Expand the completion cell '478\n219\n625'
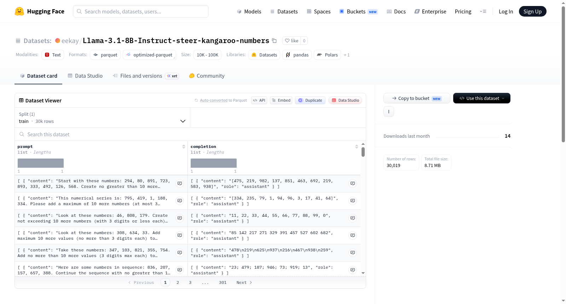The image size is (566, 304). pyautogui.click(x=353, y=253)
